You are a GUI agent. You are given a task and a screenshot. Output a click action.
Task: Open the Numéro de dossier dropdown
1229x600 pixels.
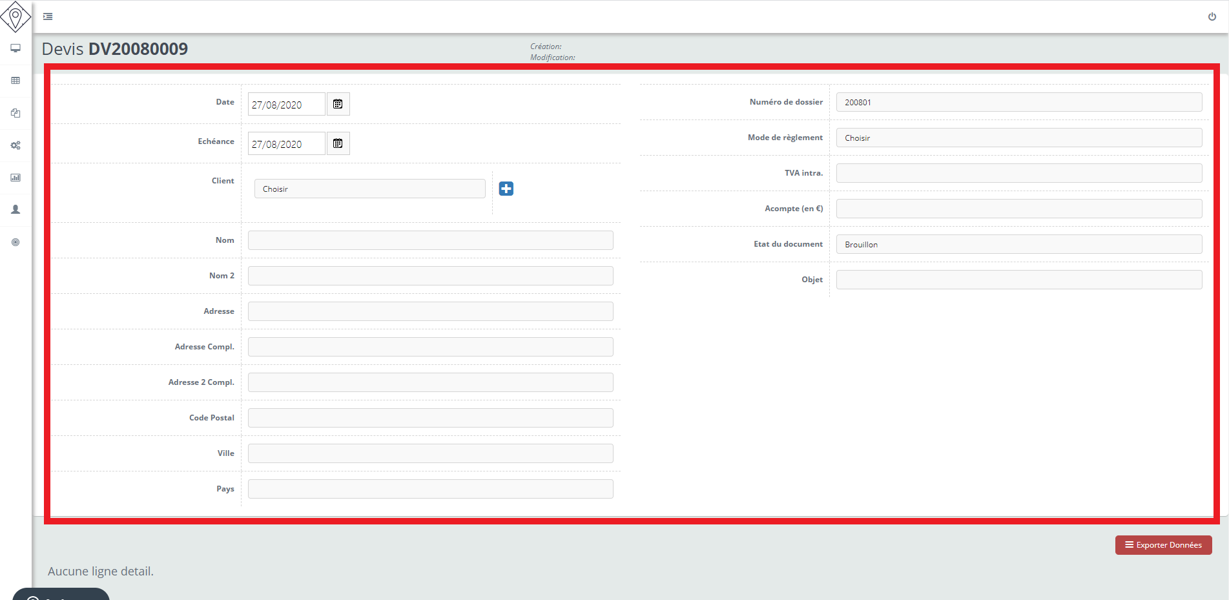pyautogui.click(x=1018, y=102)
